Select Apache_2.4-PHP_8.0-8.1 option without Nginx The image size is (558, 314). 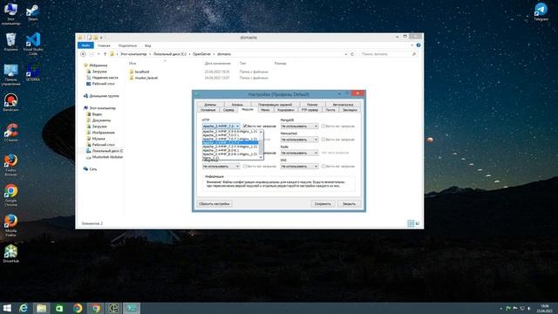tap(230, 150)
